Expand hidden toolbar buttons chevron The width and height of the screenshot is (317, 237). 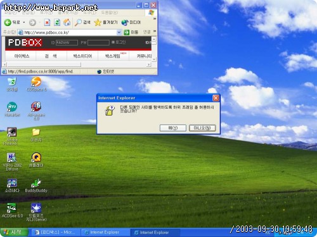(x=155, y=19)
